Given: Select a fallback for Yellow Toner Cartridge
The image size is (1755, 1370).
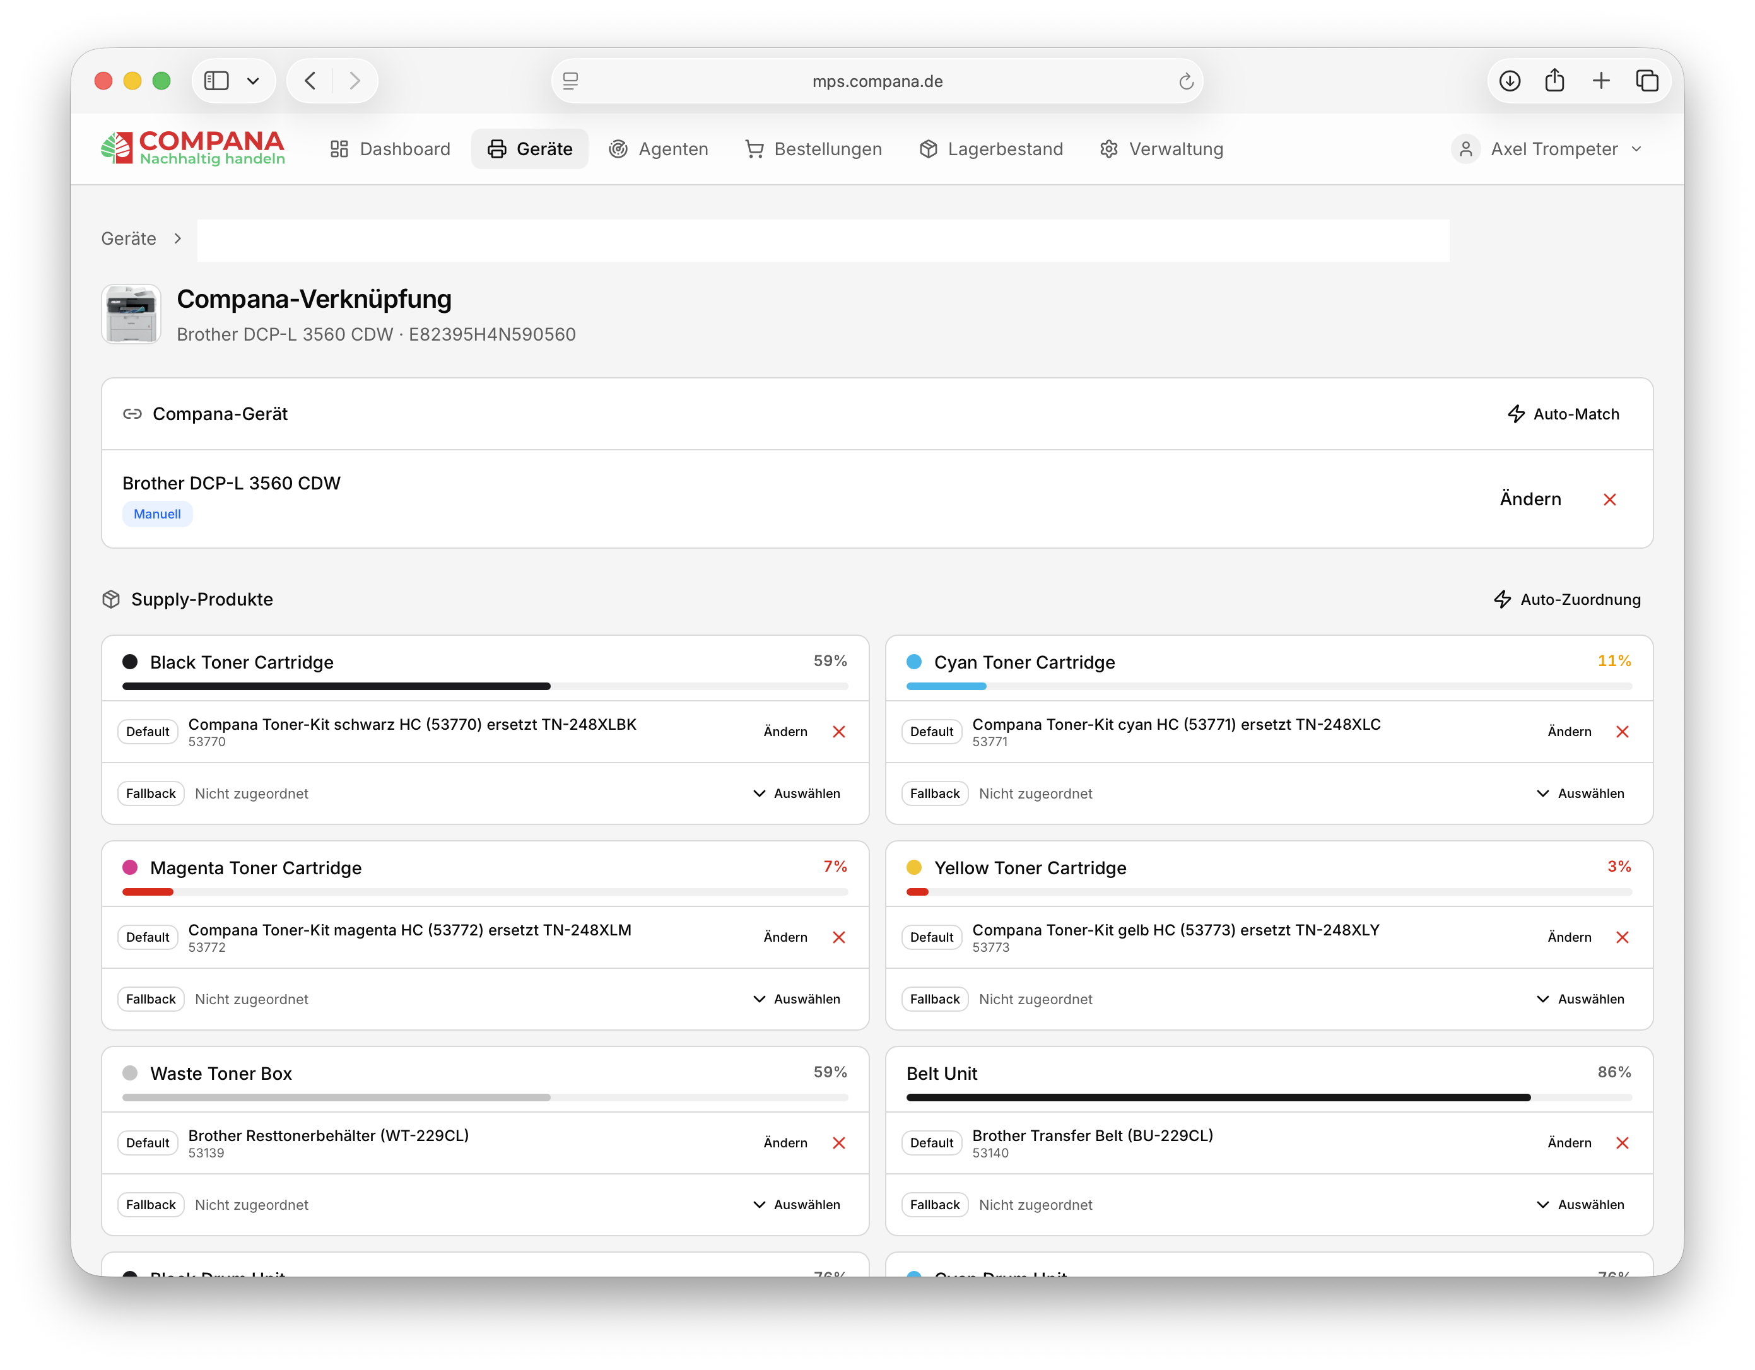Looking at the screenshot, I should (1580, 998).
